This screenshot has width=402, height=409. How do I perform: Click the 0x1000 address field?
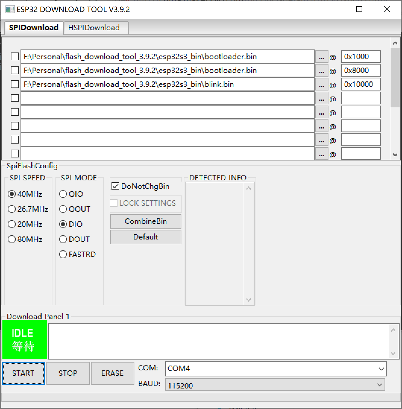point(361,56)
